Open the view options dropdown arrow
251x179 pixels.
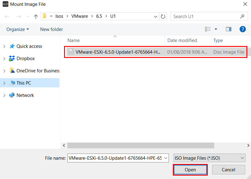[216, 29]
